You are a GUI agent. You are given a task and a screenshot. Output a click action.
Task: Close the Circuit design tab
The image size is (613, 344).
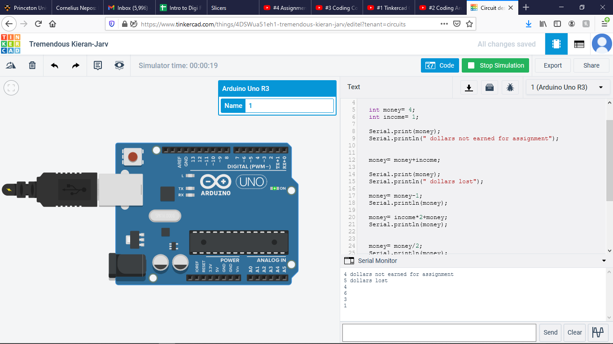pos(511,8)
